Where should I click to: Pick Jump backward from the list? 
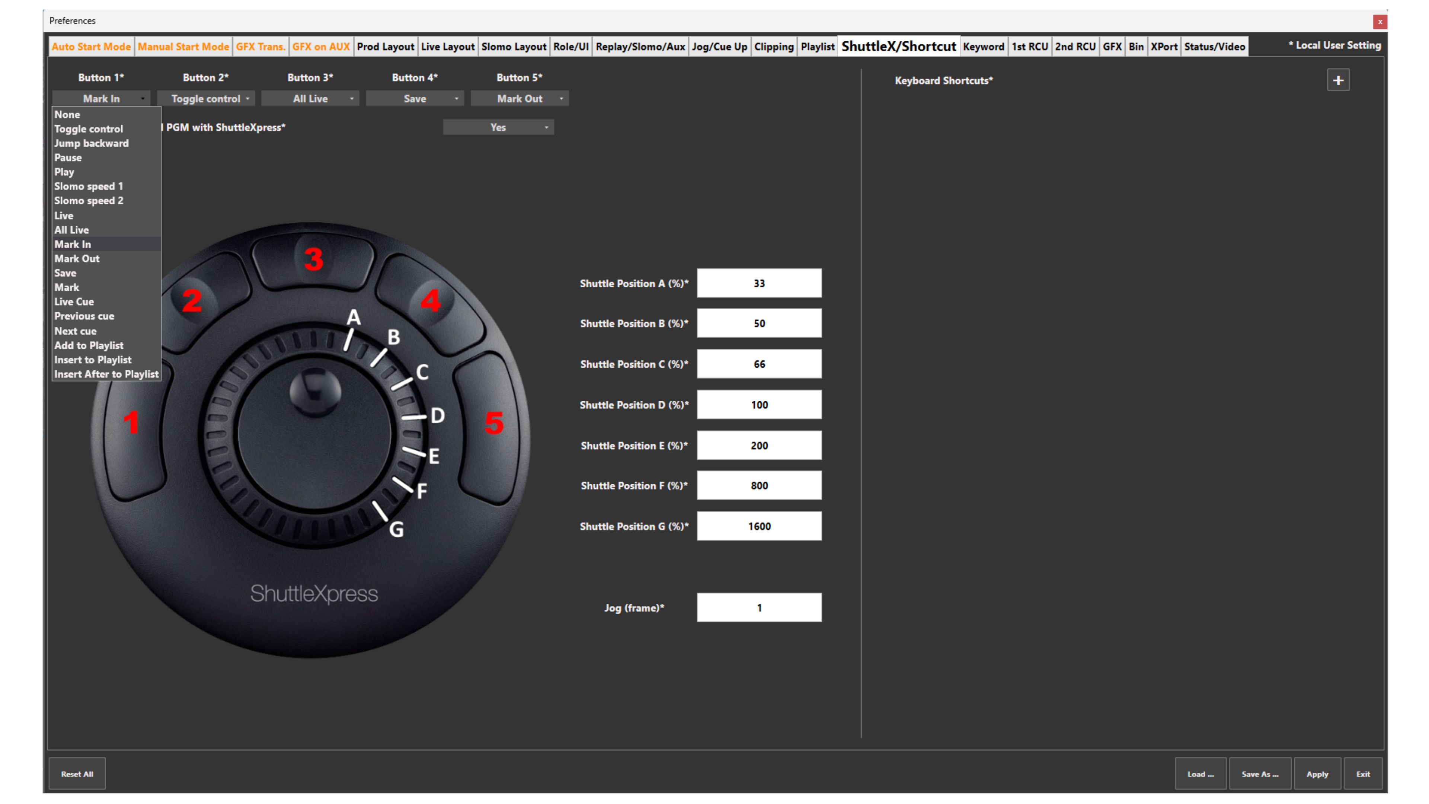click(x=106, y=144)
